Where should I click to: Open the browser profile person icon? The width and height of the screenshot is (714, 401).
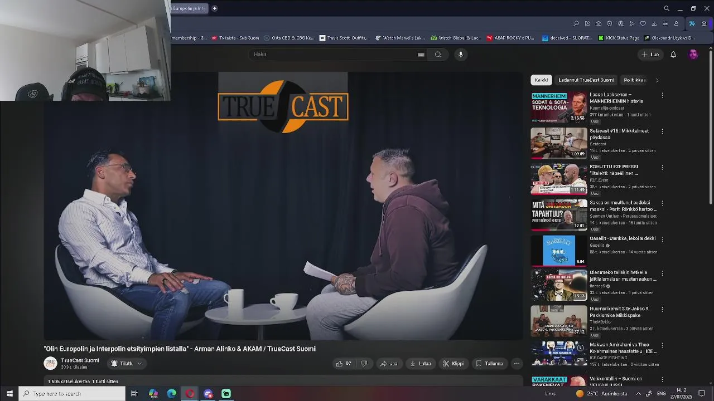tap(677, 23)
